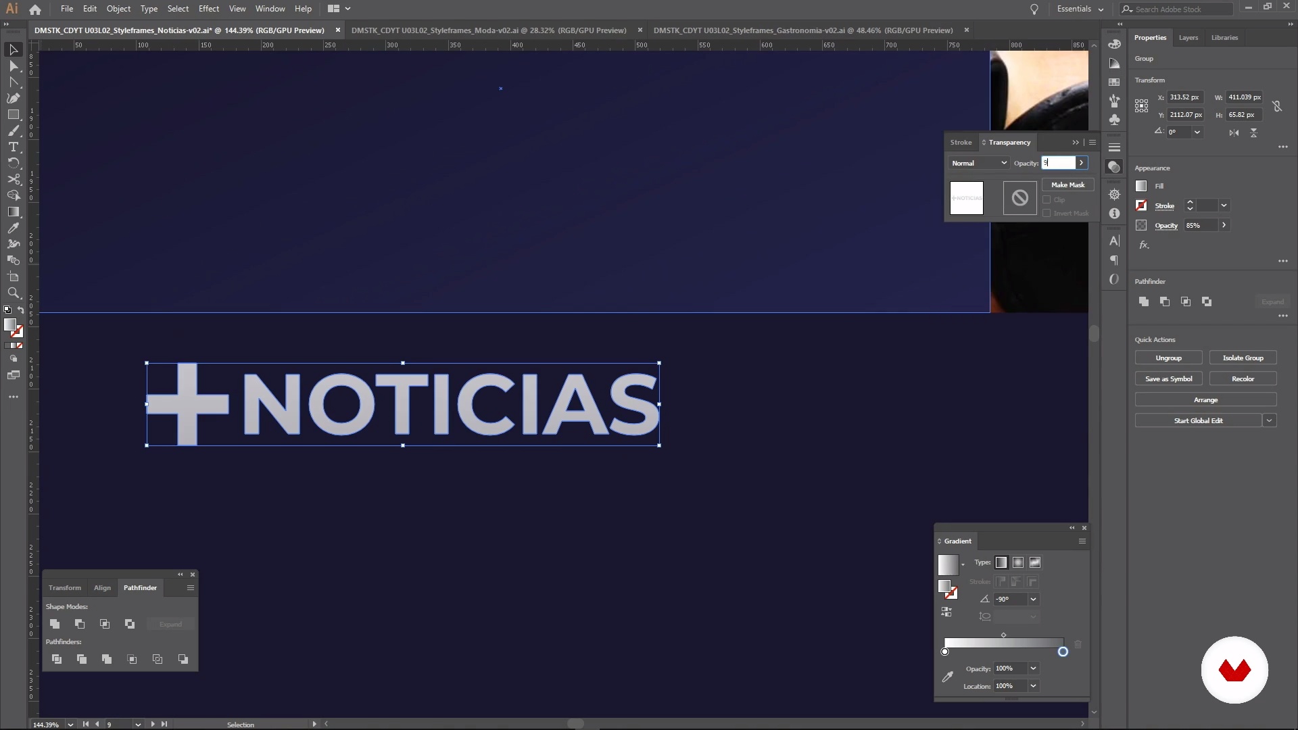Screen dimensions: 1298x730
Task: Toggle the Clip checkbox
Action: [1047, 199]
